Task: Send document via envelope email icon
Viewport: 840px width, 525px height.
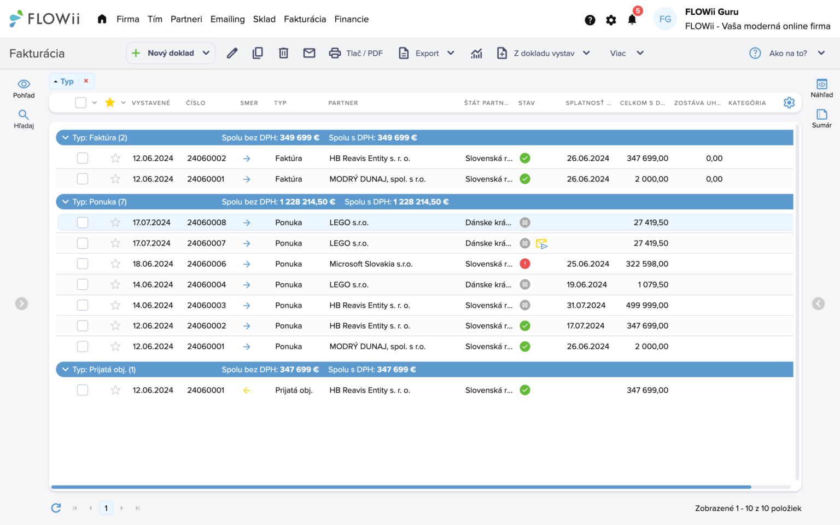Action: [309, 53]
